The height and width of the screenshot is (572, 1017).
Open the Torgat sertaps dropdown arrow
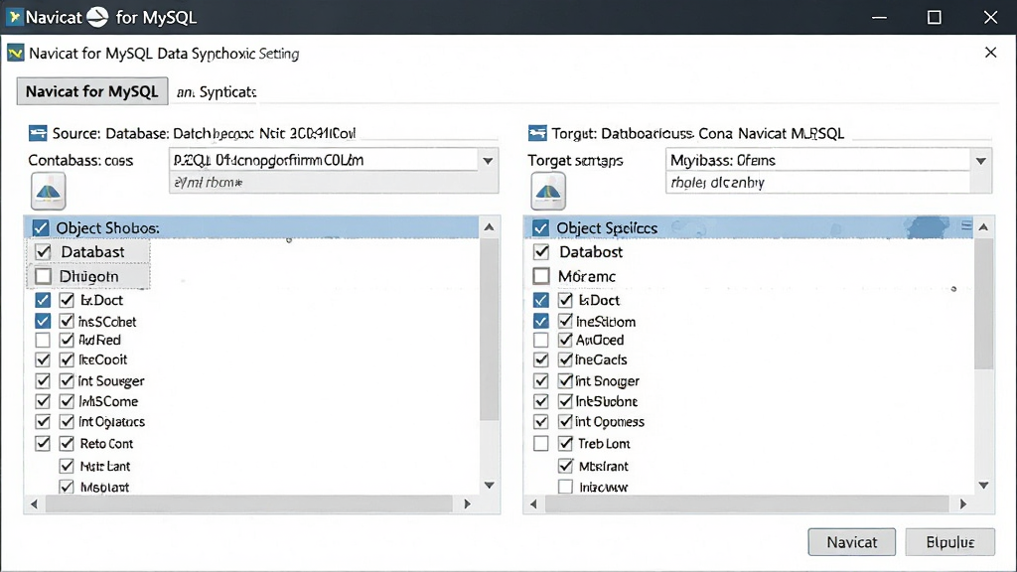[x=980, y=160]
